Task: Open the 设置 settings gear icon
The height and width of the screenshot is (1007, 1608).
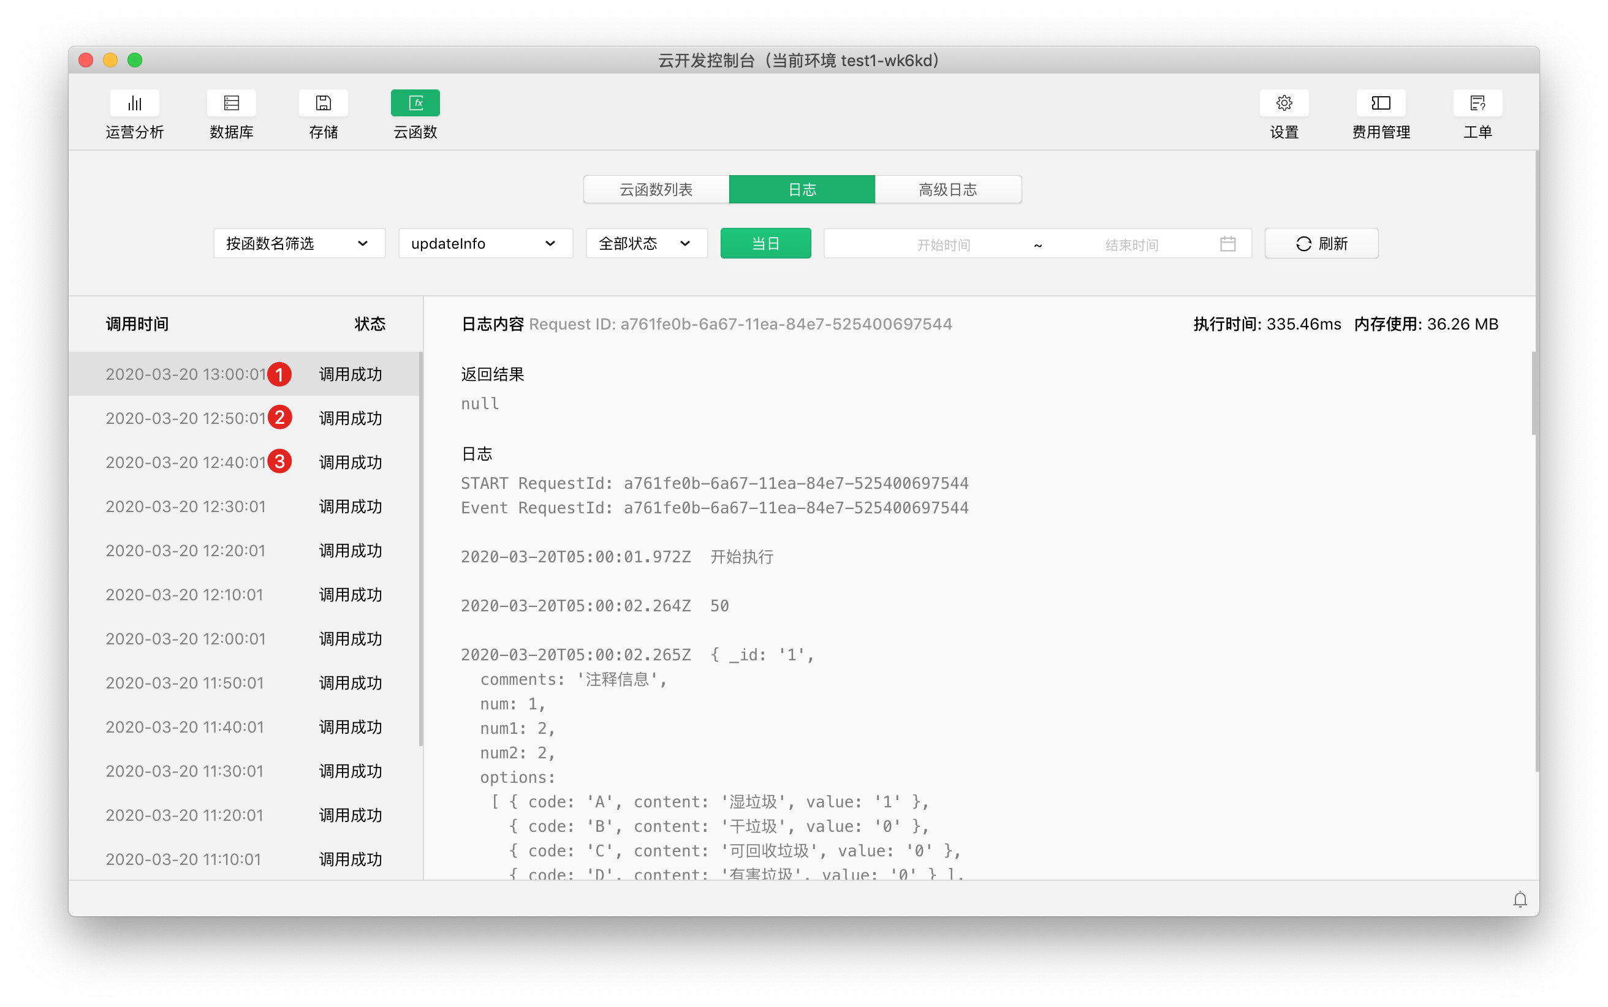Action: 1284,104
